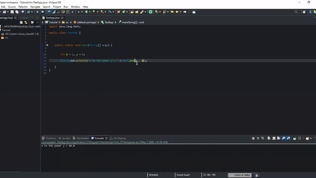This screenshot has height=178, width=316.
Task: Open the Navigate menu
Action: [x=35, y=6]
